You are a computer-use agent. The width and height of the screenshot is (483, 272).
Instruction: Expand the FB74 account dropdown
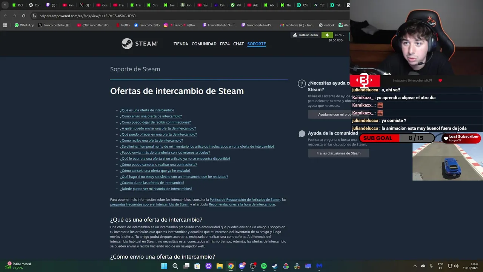(340, 35)
